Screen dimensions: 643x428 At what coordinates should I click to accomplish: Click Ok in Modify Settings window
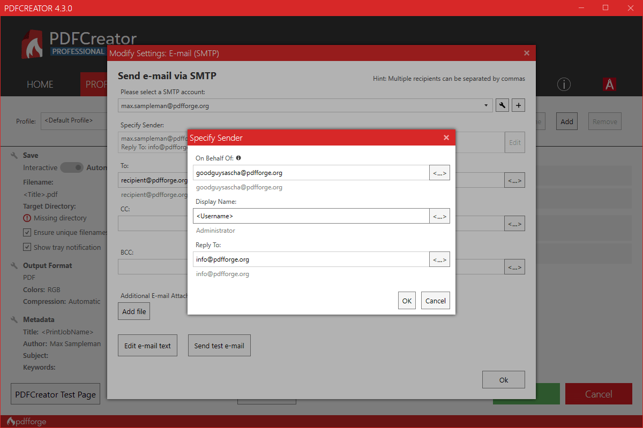tap(504, 380)
